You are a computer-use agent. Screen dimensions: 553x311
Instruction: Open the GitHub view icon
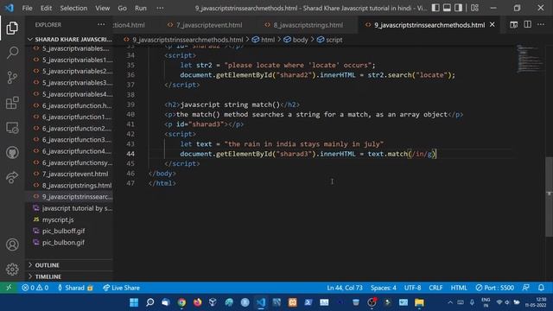pyautogui.click(x=12, y=152)
